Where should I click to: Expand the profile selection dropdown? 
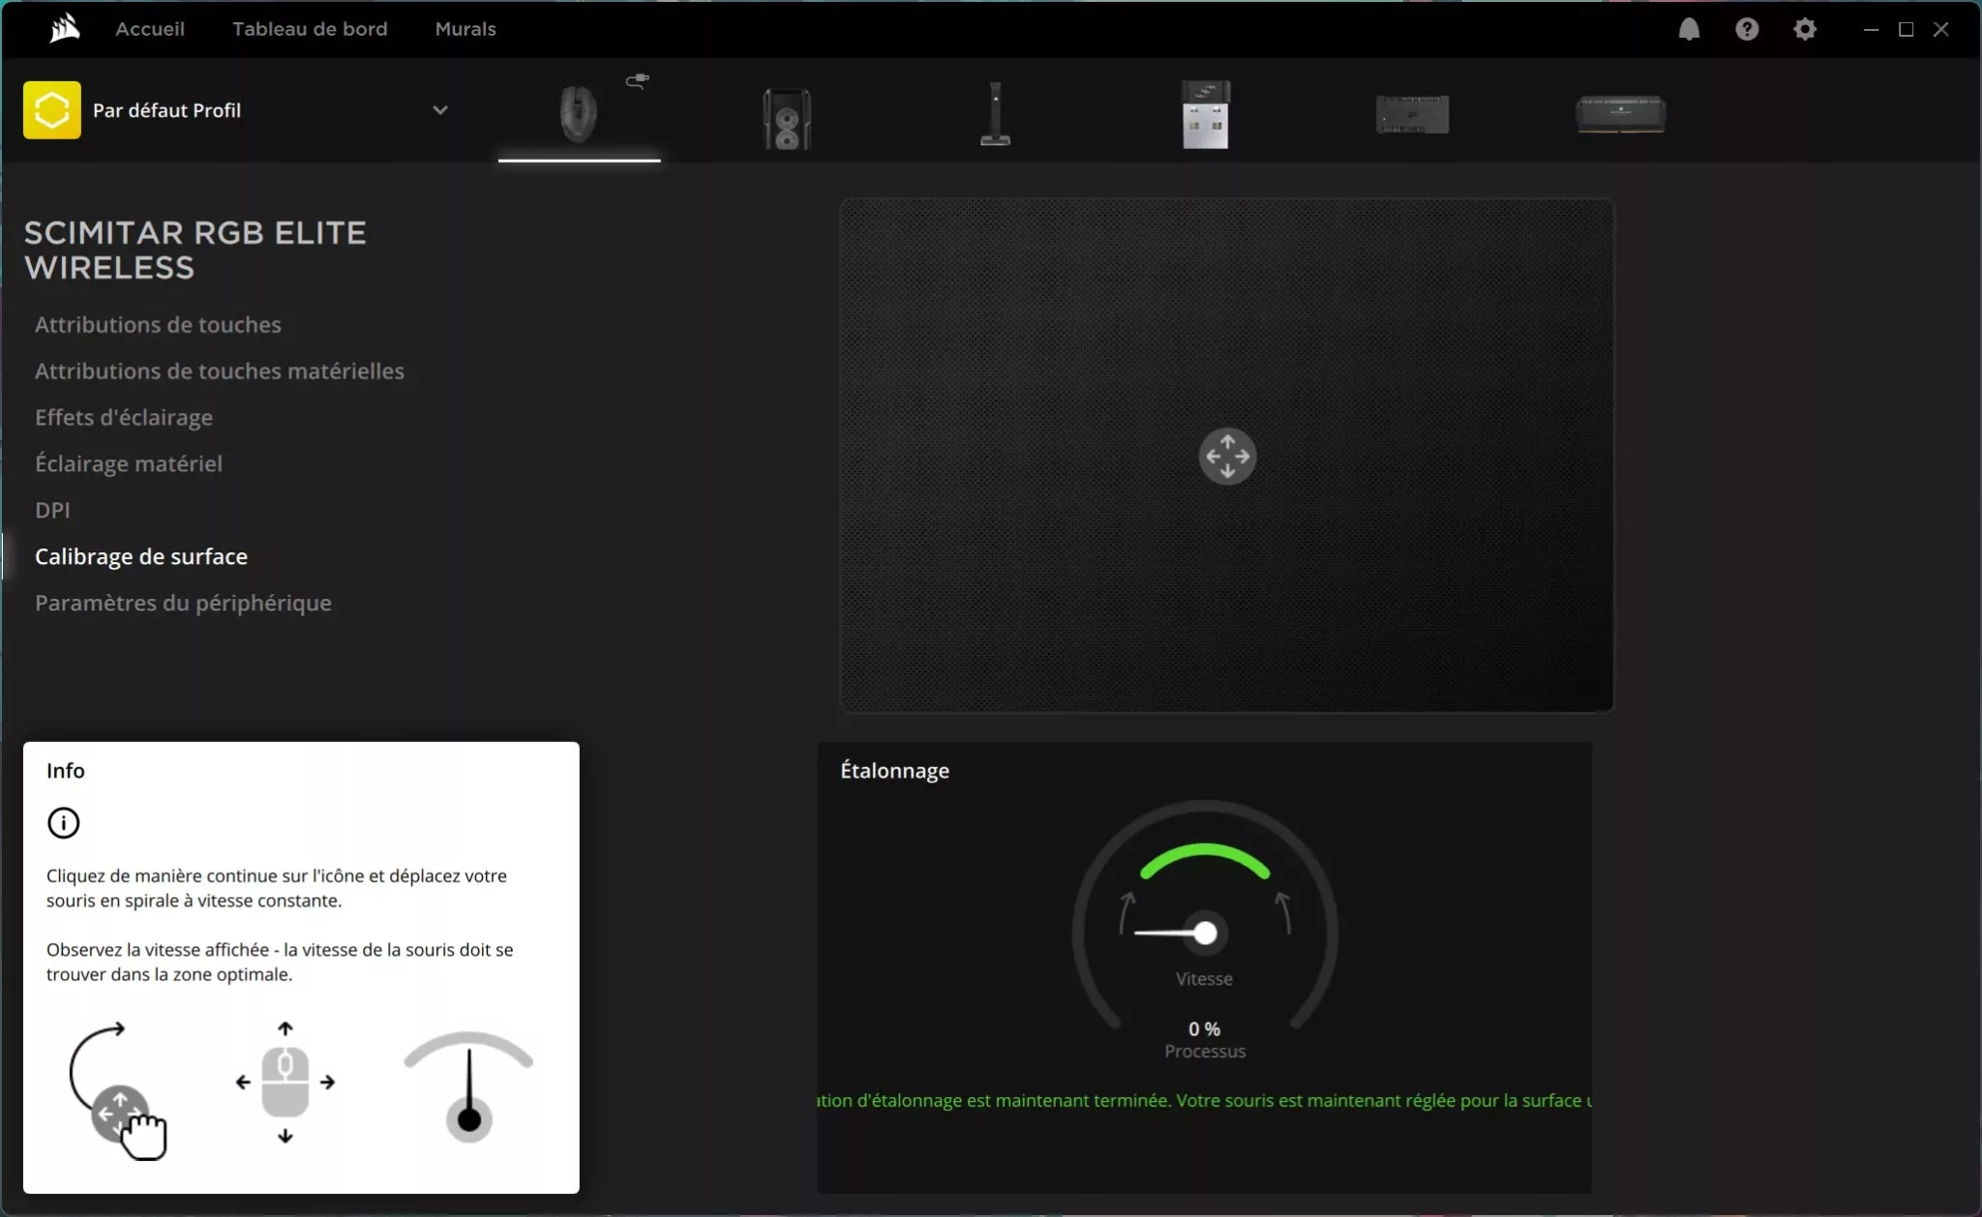[x=441, y=109]
